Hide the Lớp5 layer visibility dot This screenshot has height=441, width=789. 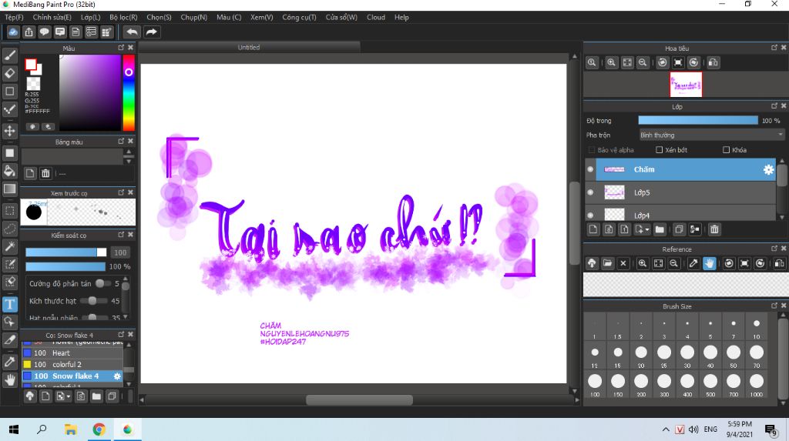(x=591, y=192)
